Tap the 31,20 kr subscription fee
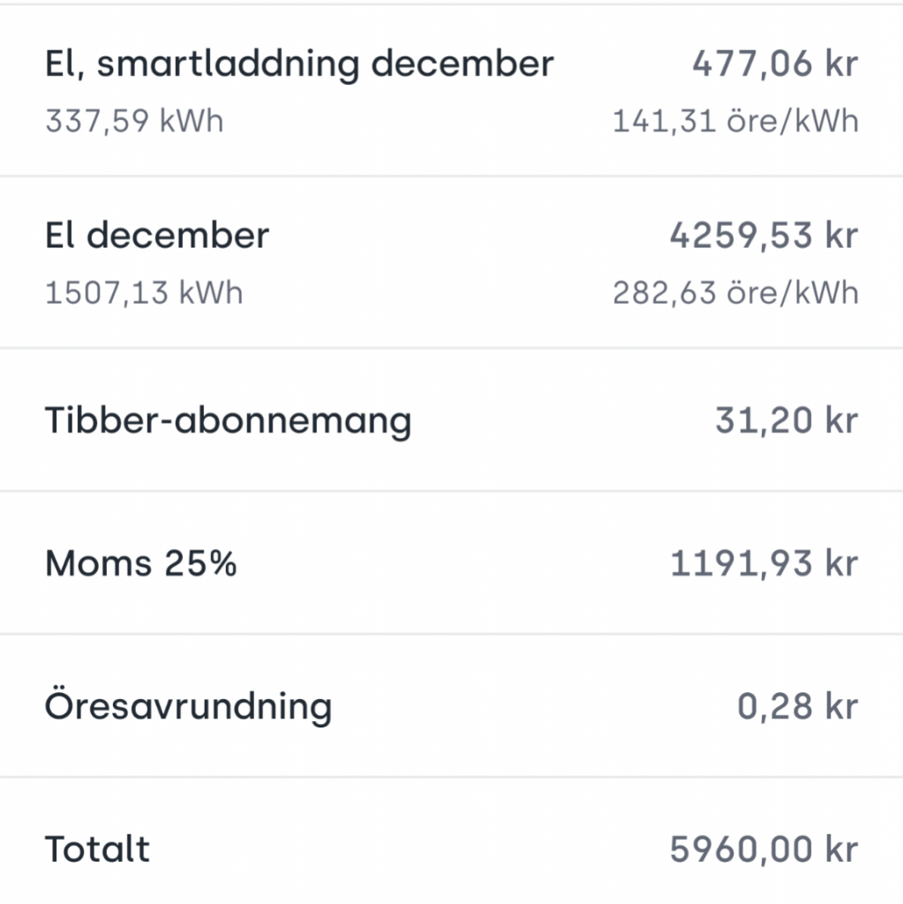The width and height of the screenshot is (903, 904). pos(786,419)
